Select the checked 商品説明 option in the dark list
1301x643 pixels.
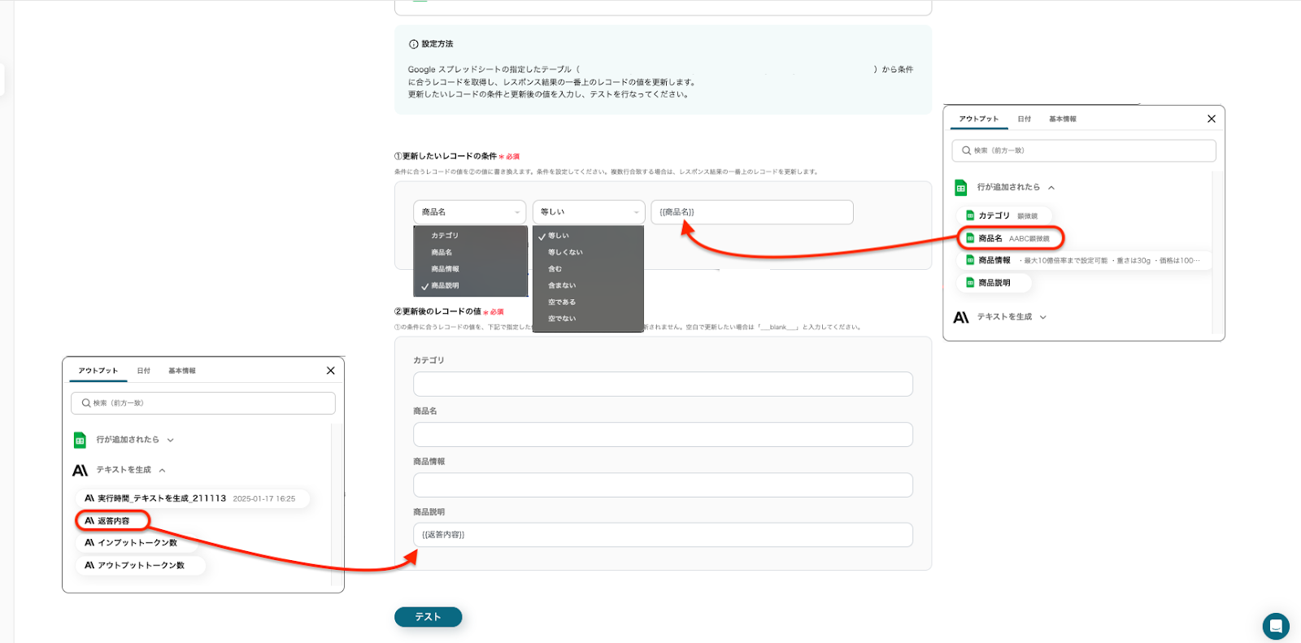(444, 286)
